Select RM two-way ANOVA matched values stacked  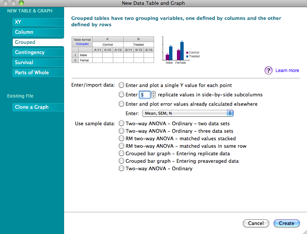(x=121, y=138)
